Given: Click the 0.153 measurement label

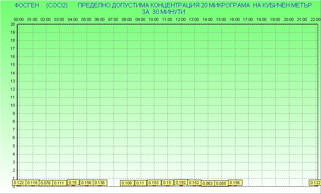Looking at the screenshot, I should tap(154, 183).
